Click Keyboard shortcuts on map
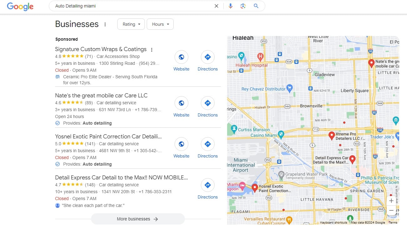This screenshot has width=407, height=227. click(333, 223)
